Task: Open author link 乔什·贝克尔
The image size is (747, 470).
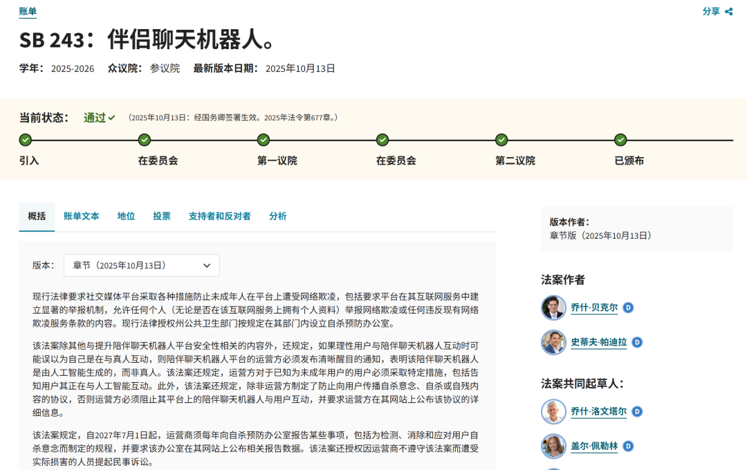Action: tap(594, 308)
